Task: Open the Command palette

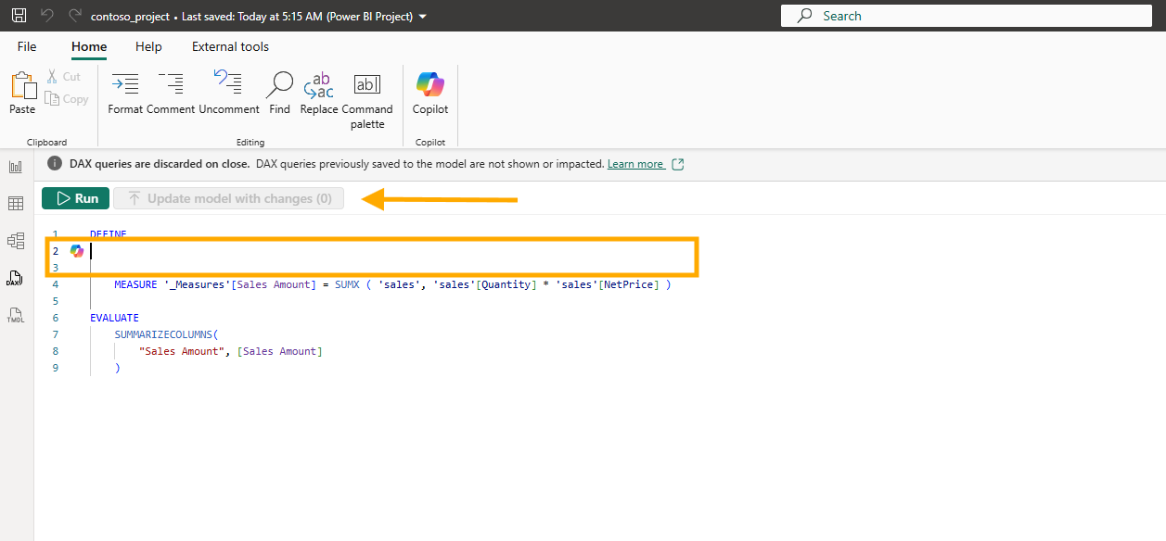Action: 367,101
